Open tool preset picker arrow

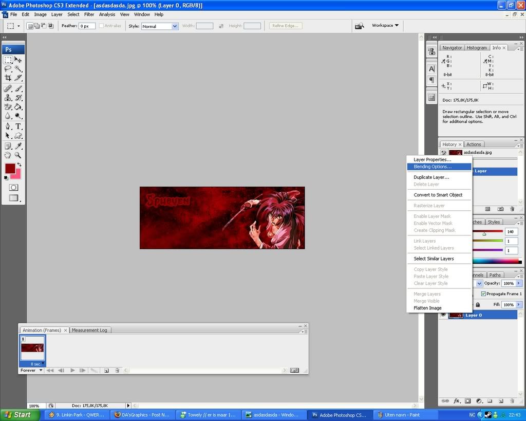[18, 26]
